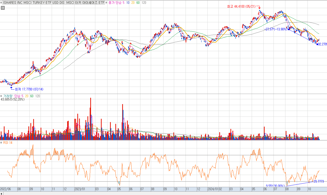327x195 pixels.
Task: Click the 32,2705 price label
Action: pos(322,44)
